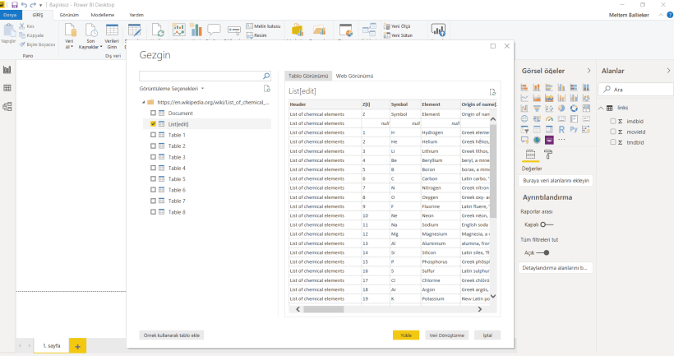Select the R script visual icon
Viewport: 674px width, 356px height.
coord(561,128)
